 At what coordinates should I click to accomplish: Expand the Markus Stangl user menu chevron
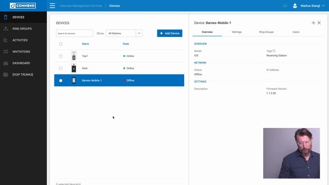point(323,6)
